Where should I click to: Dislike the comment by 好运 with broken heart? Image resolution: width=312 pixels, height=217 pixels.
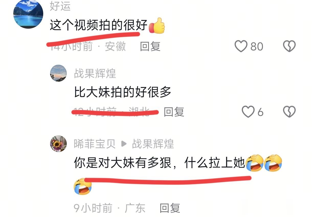(x=289, y=46)
